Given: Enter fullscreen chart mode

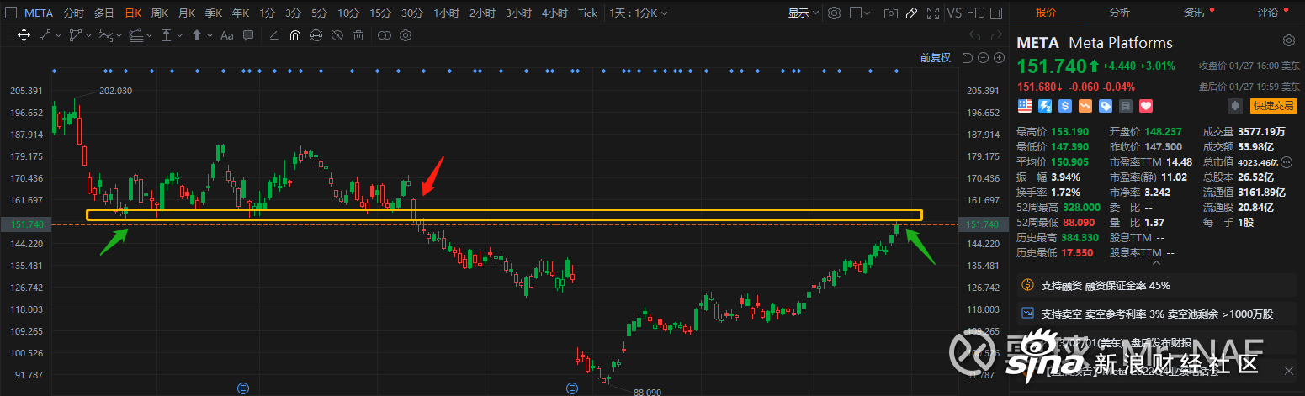Looking at the screenshot, I should 933,13.
